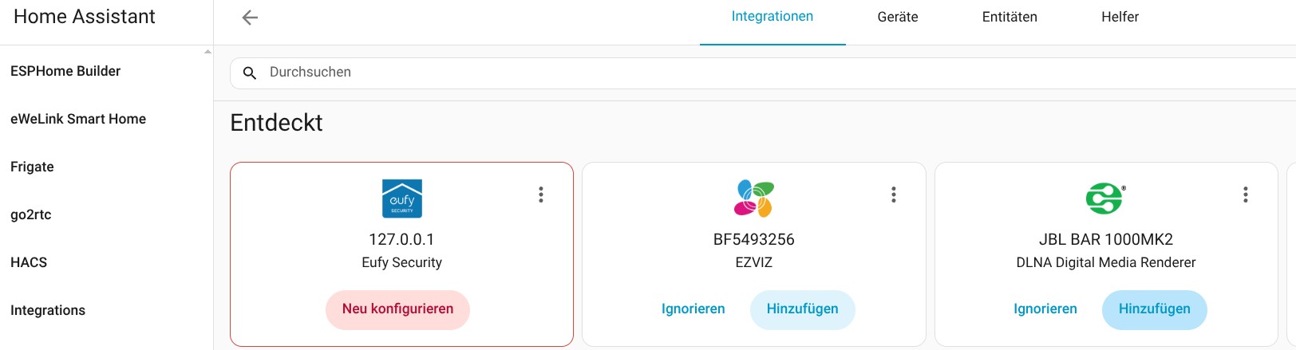Open HACS from the sidebar
1296x350 pixels.
click(x=29, y=262)
